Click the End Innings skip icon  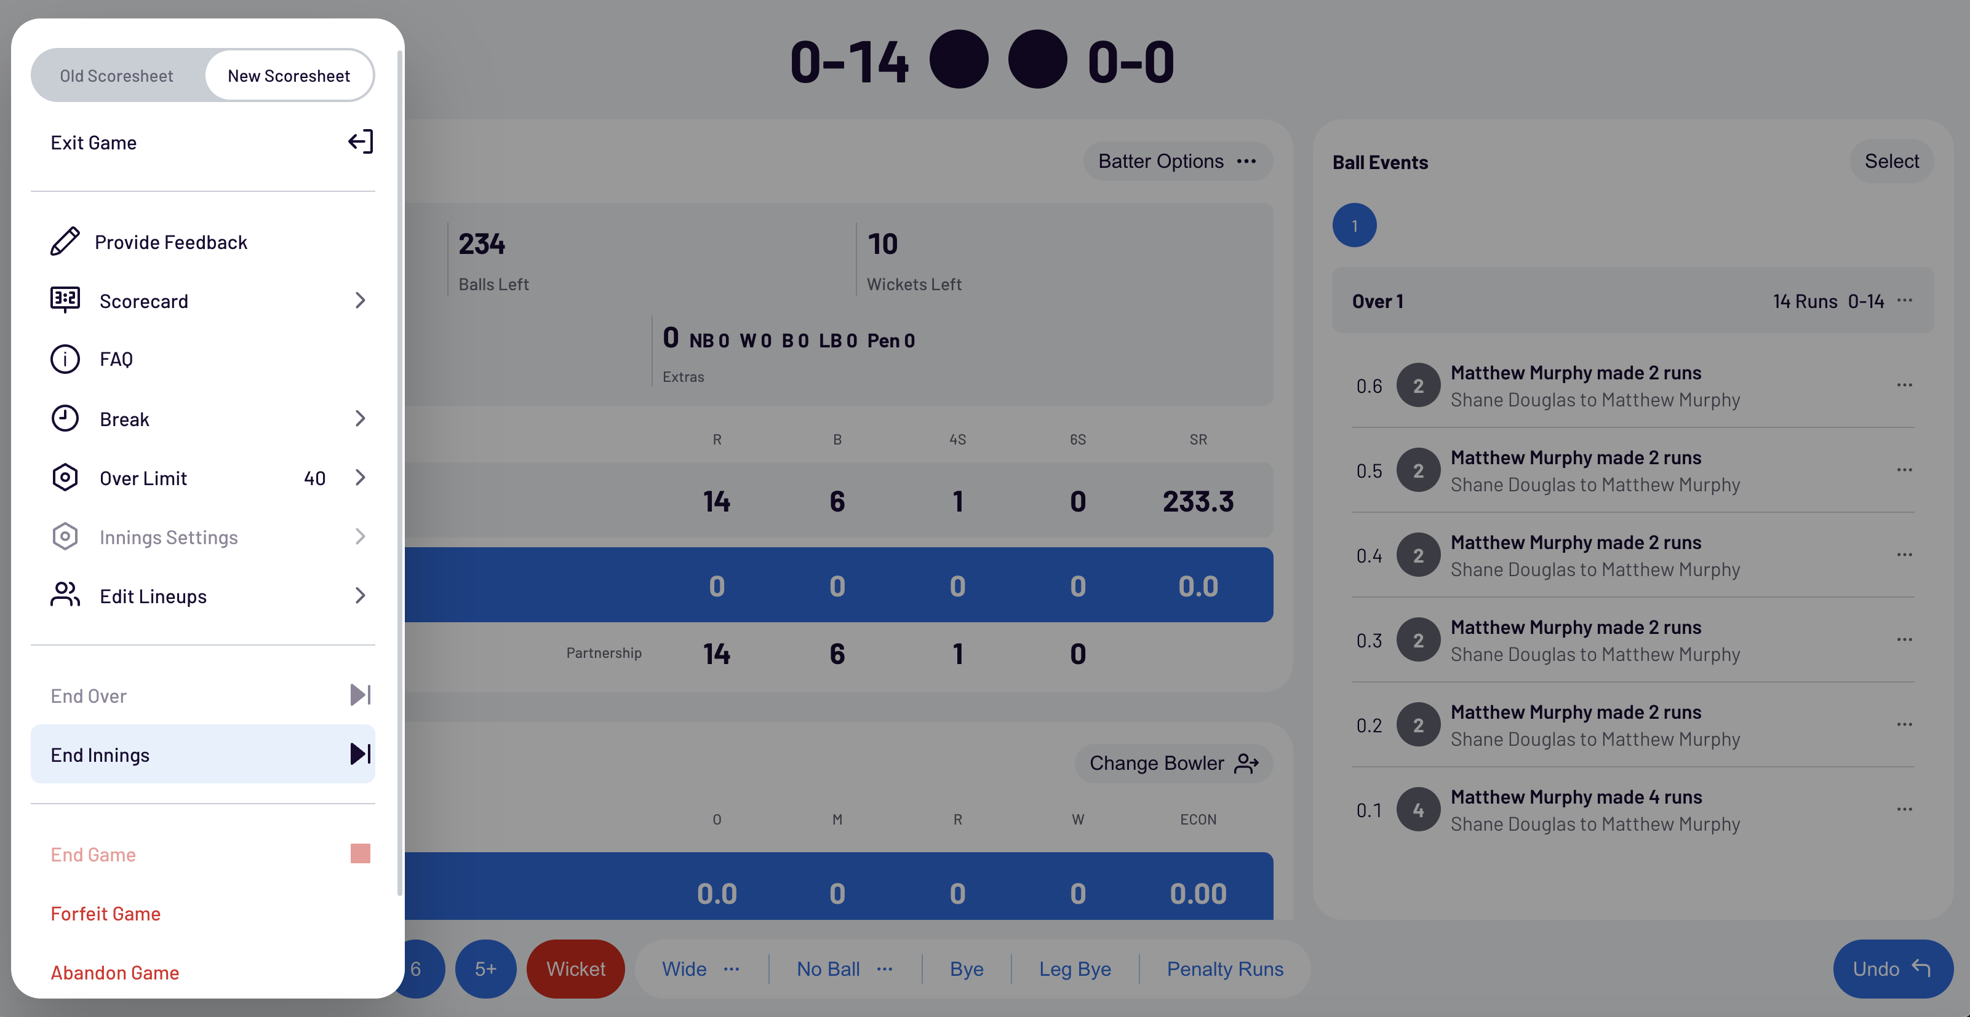click(x=360, y=754)
